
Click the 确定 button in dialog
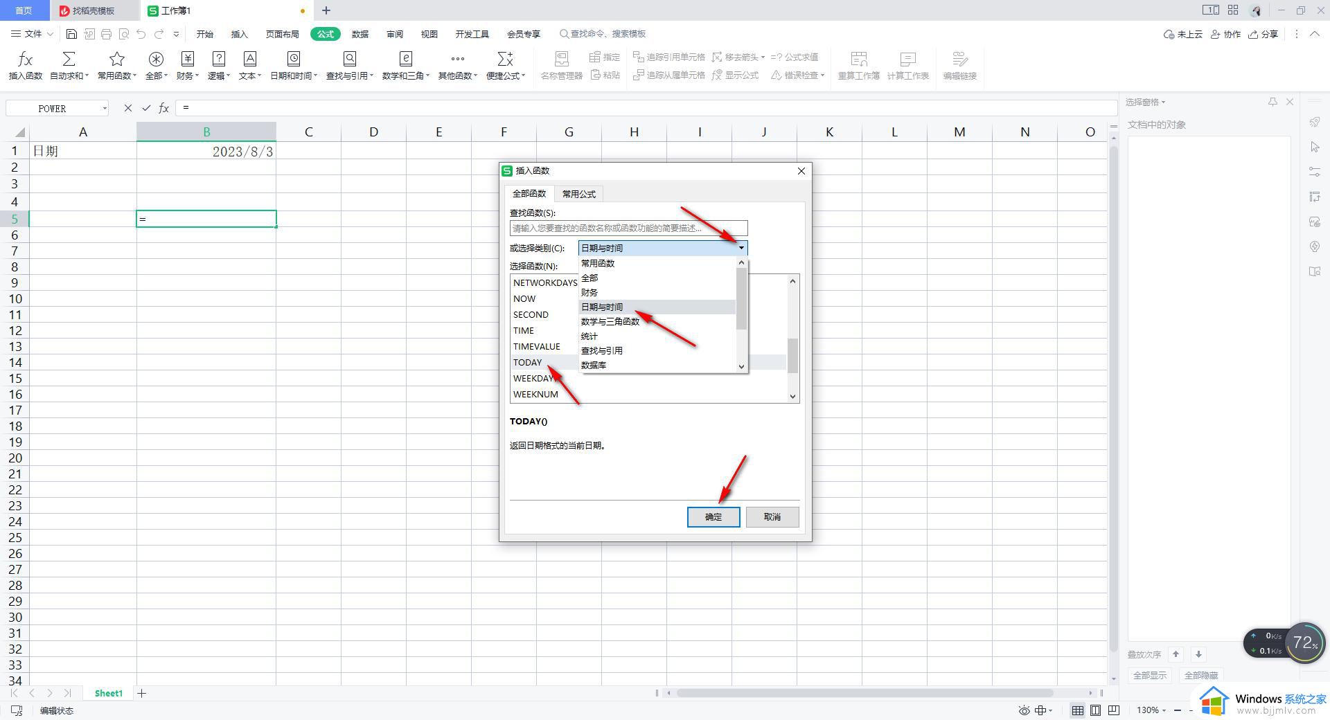point(713,517)
